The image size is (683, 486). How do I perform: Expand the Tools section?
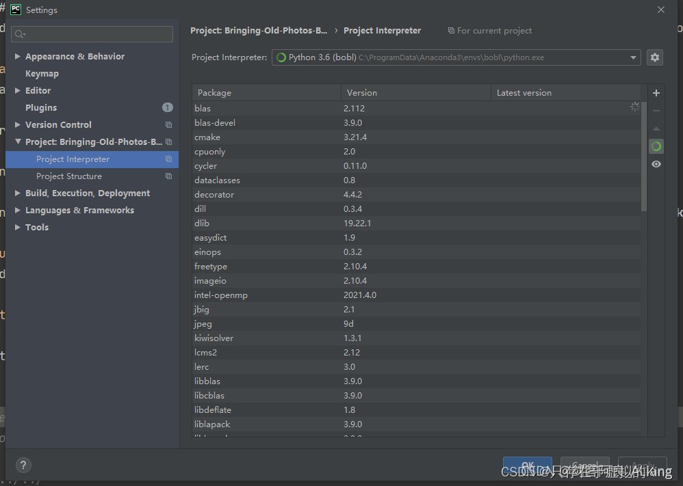click(x=17, y=227)
